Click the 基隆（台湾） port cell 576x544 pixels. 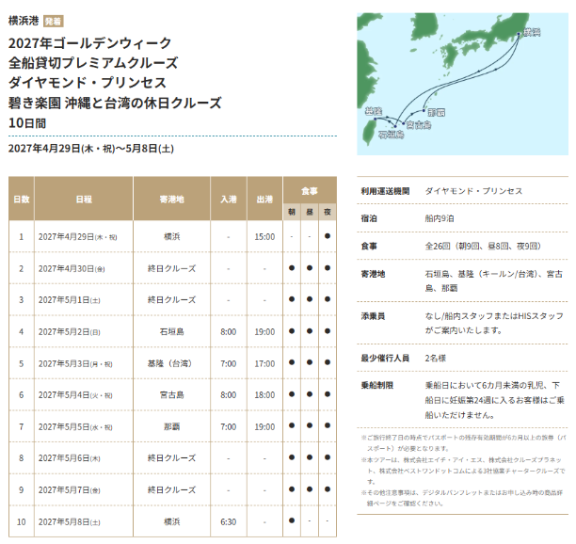click(171, 363)
